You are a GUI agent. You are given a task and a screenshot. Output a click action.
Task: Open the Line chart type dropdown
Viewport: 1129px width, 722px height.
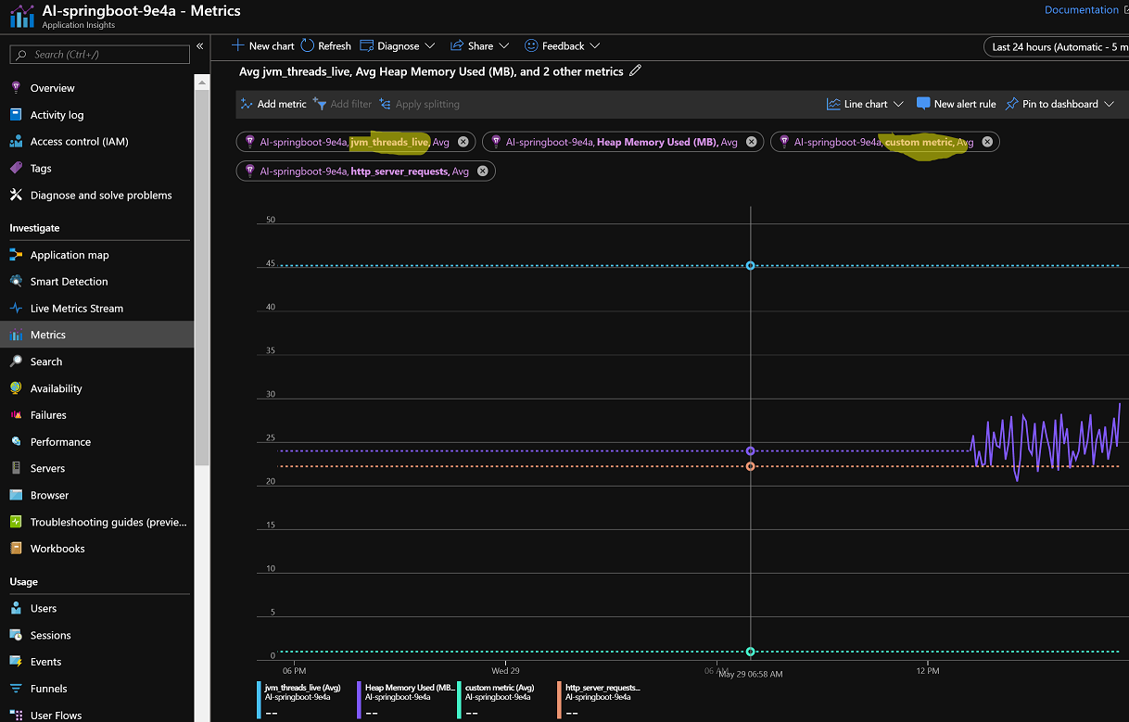pyautogui.click(x=865, y=104)
